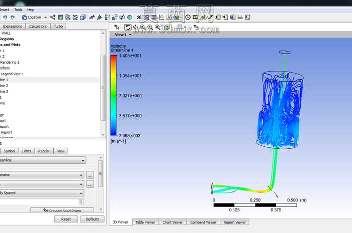The width and height of the screenshot is (352, 233).
Task: Insert a Vector plot from toolbar
Action: [x=53, y=17]
